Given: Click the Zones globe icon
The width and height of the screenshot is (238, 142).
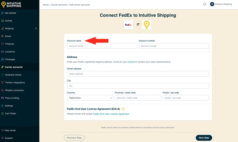Looking at the screenshot, I should point(2,36).
